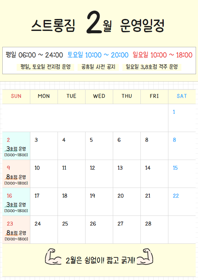198x280 pixels.
Task: Click the 2월은 쉼없이! 짧고 굵게! slogan
Action: pyautogui.click(x=100, y=260)
